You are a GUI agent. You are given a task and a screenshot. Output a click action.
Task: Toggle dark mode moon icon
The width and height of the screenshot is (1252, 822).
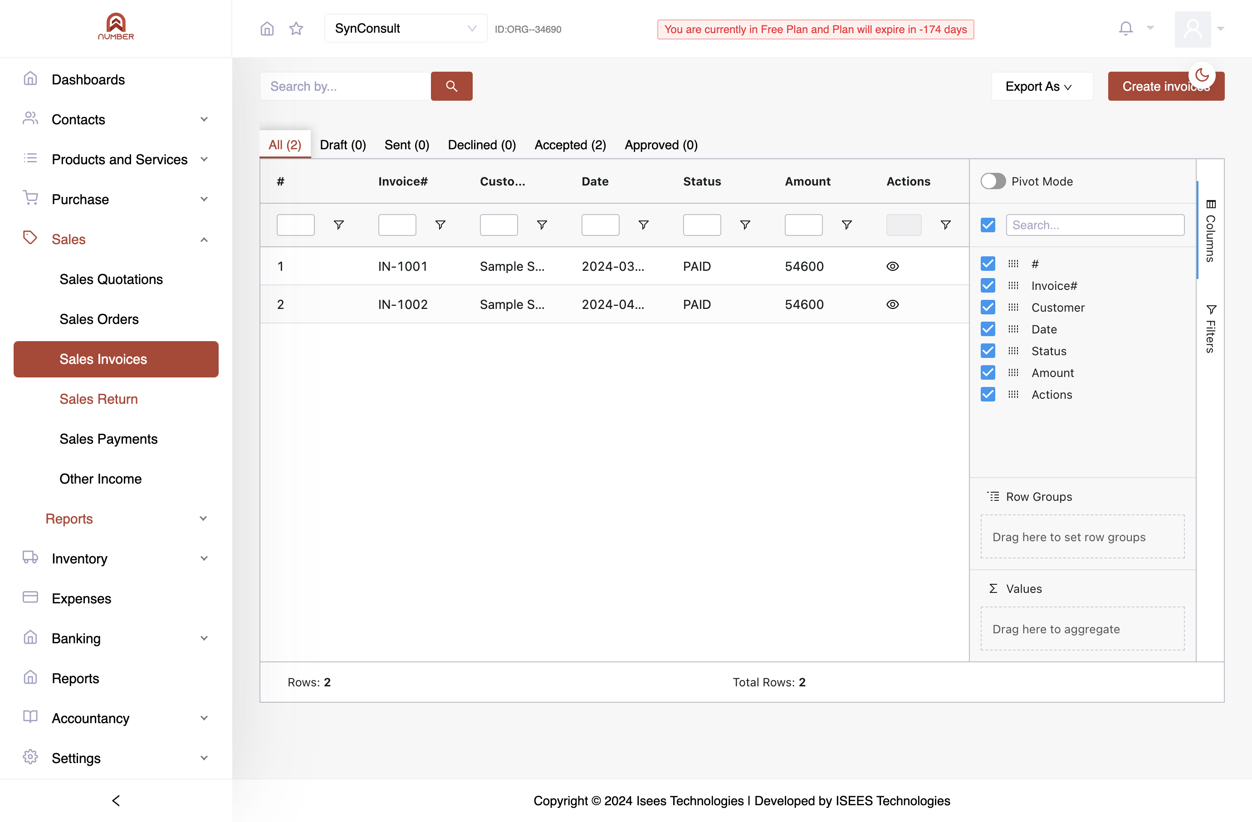tap(1202, 75)
